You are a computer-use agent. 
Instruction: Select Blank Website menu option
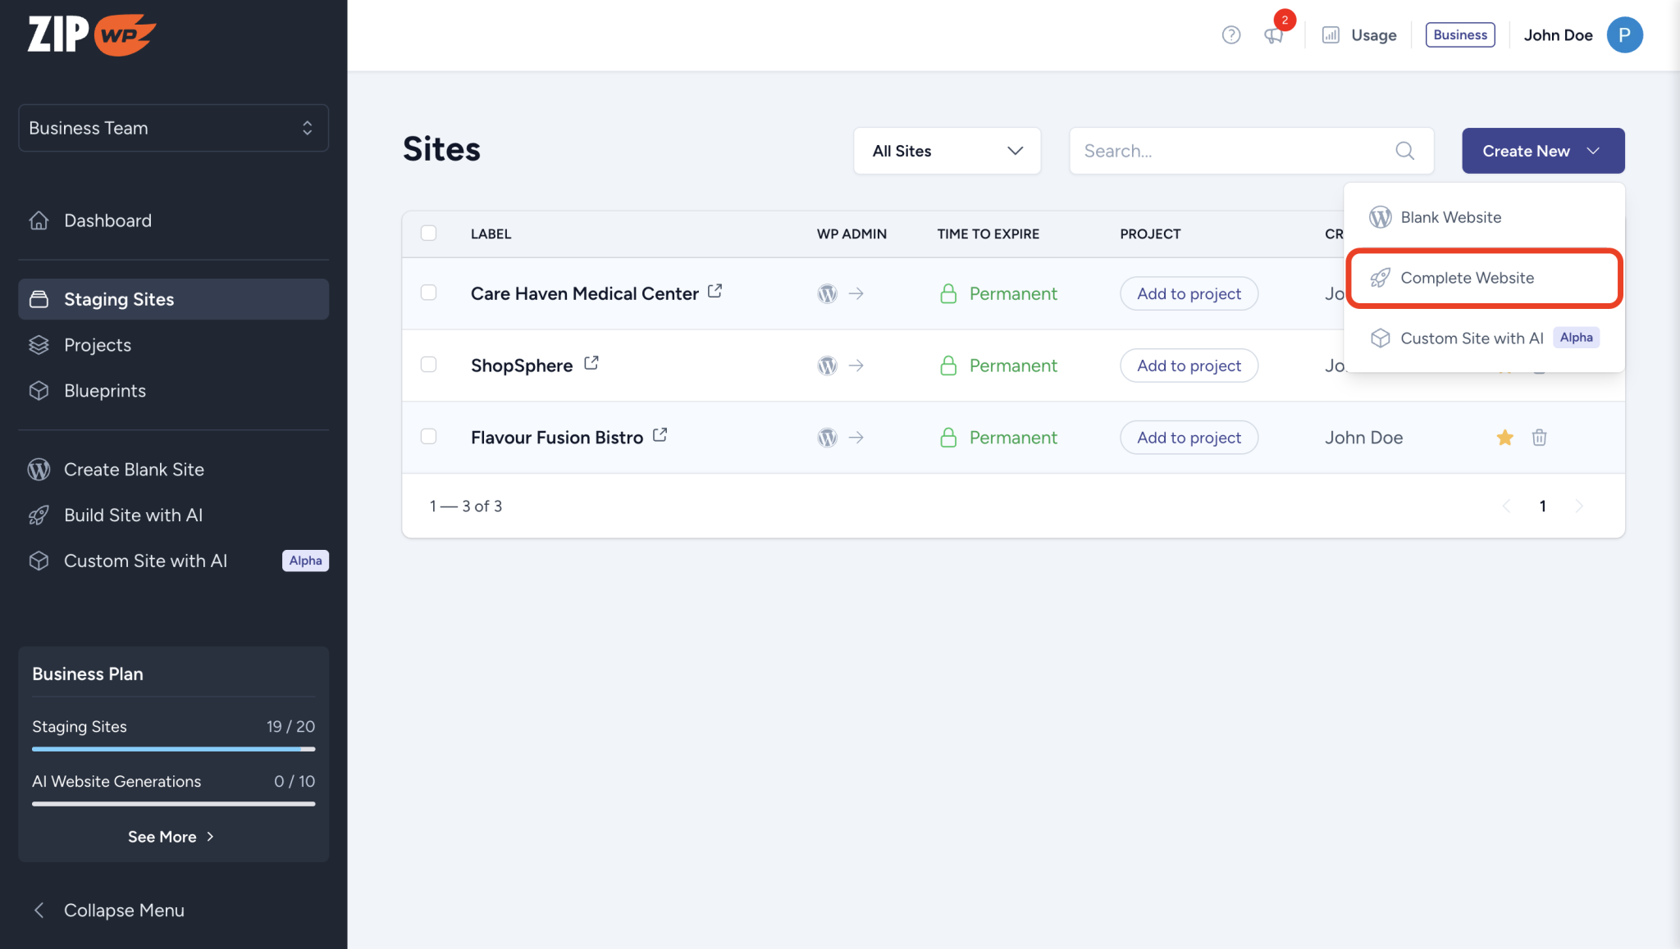coord(1450,217)
